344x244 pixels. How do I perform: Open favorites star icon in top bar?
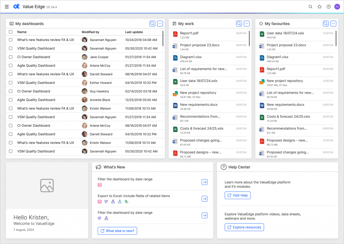point(319,7)
